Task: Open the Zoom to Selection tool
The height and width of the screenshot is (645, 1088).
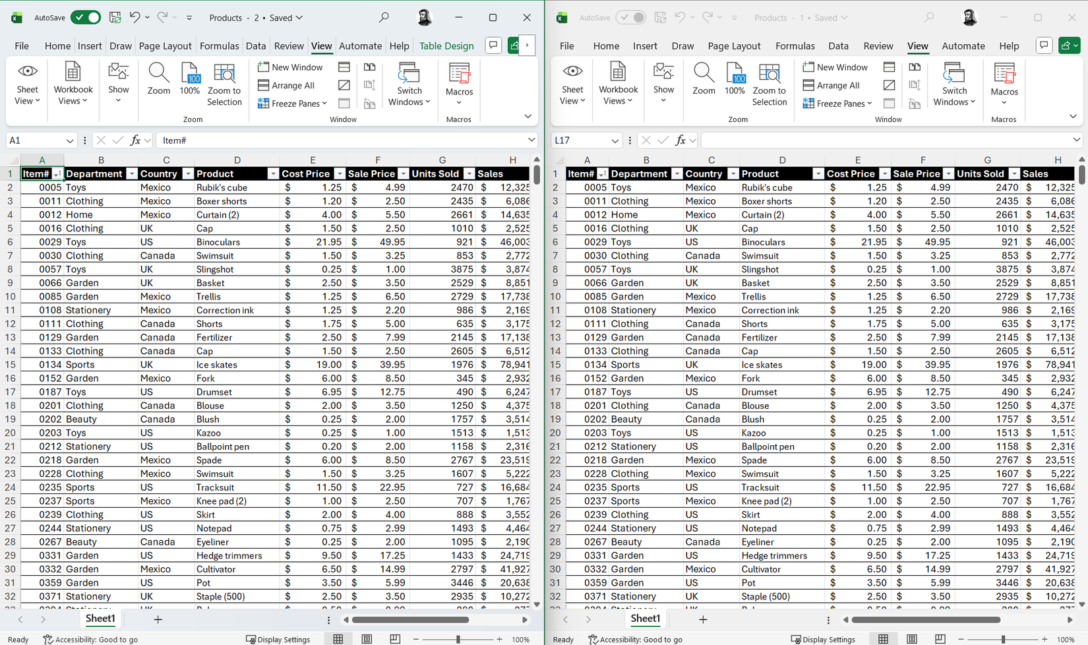Action: coord(224,84)
